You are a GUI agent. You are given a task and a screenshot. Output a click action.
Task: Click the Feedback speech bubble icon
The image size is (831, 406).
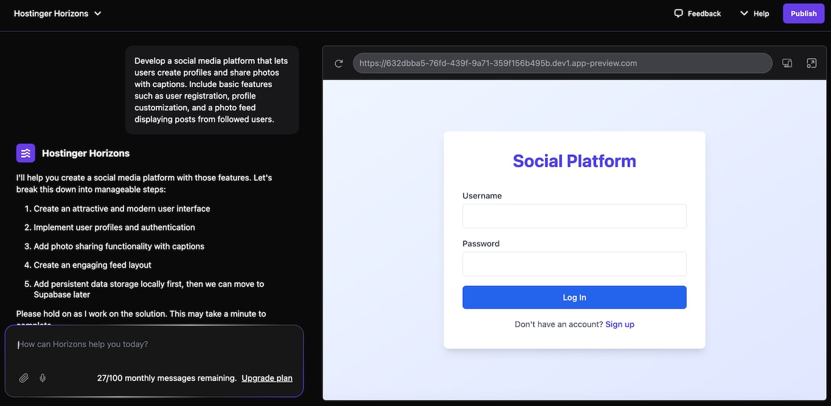pyautogui.click(x=678, y=13)
